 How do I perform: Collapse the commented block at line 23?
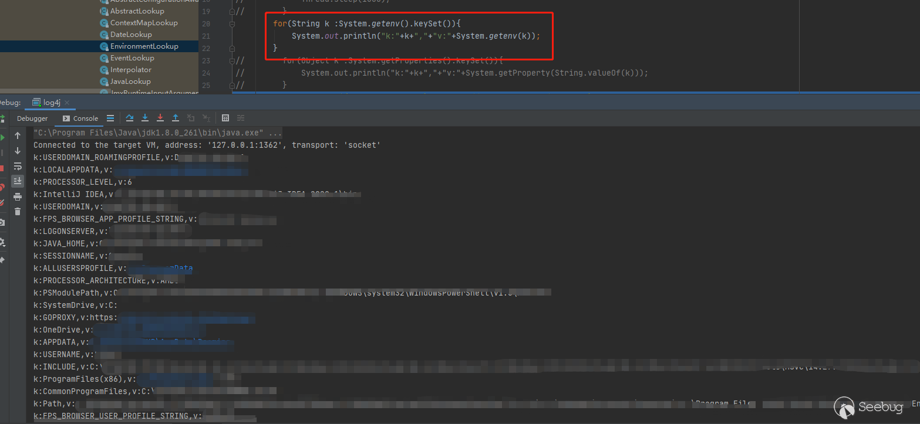pyautogui.click(x=233, y=60)
